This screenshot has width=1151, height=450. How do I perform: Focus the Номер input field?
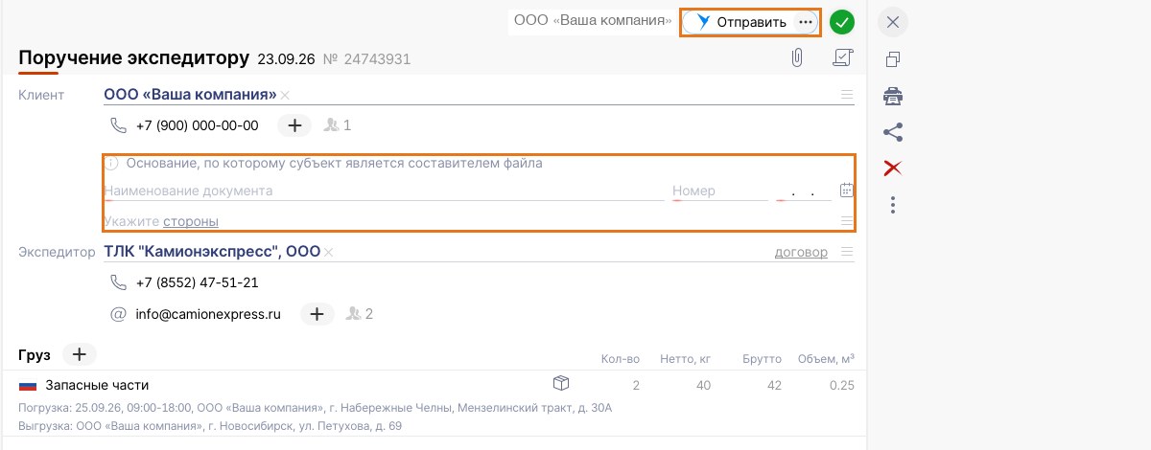click(719, 191)
